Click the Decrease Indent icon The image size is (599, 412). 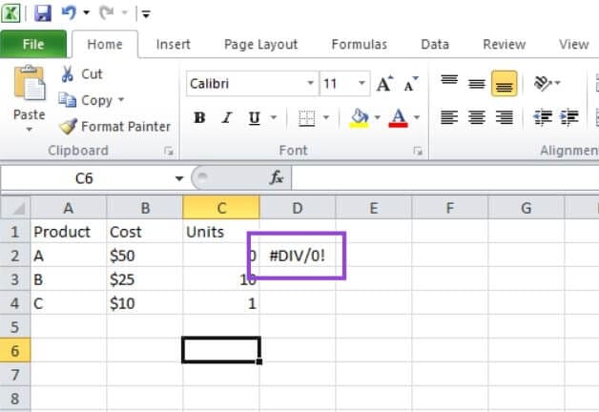[543, 118]
